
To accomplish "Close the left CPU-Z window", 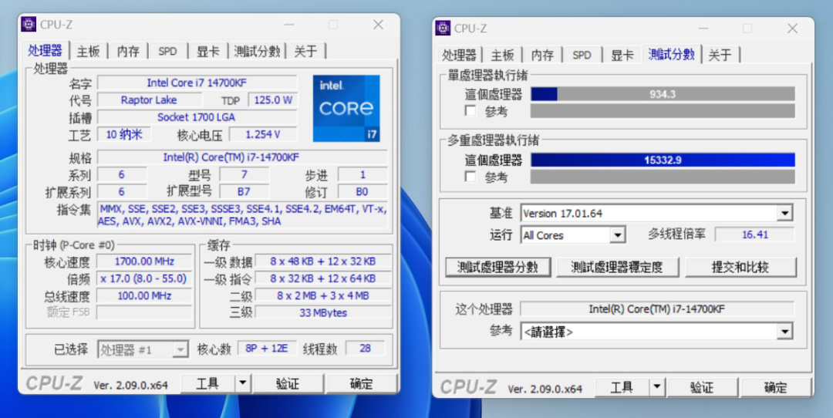I will click(378, 25).
